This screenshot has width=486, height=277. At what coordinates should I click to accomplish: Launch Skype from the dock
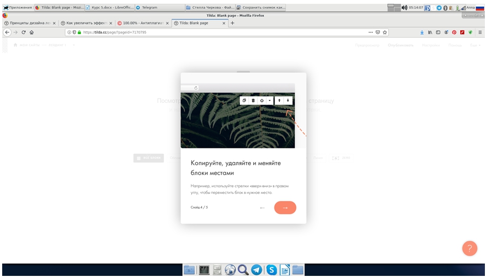pyautogui.click(x=271, y=269)
